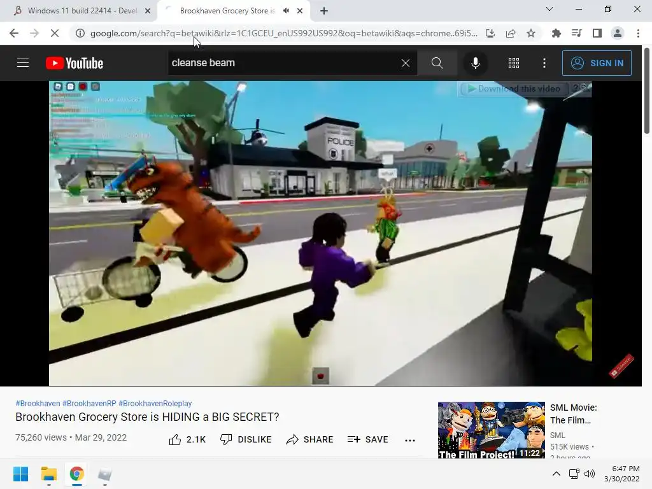Open YouTube settings three-dot menu
Image resolution: width=652 pixels, height=489 pixels.
click(544, 63)
